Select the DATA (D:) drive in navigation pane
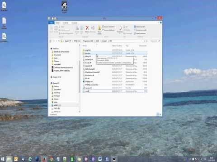The height and width of the screenshot is (162, 217). point(57,108)
